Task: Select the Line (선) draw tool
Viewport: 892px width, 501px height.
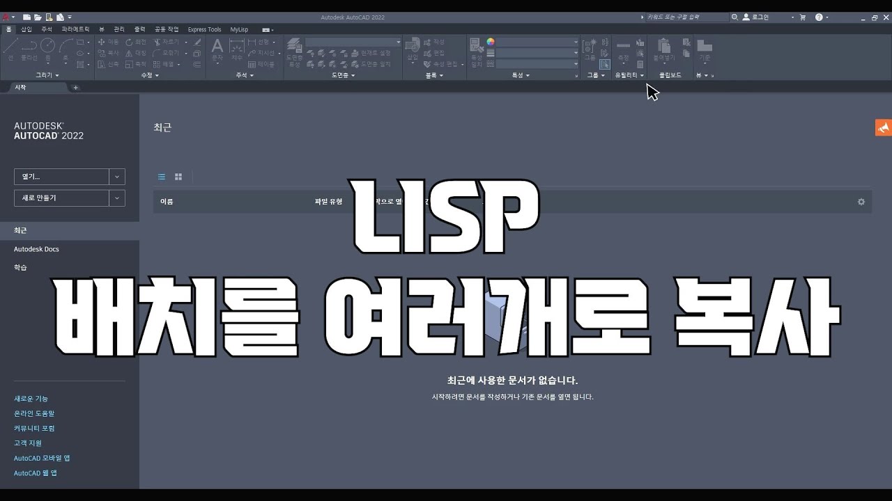Action: tap(10, 50)
